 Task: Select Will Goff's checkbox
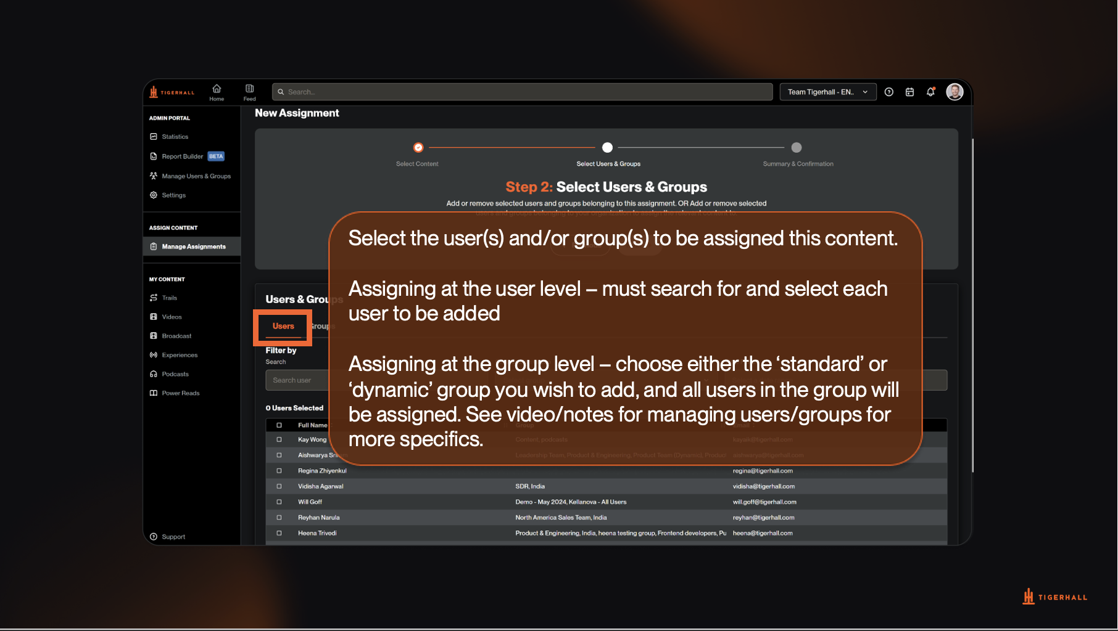(279, 502)
